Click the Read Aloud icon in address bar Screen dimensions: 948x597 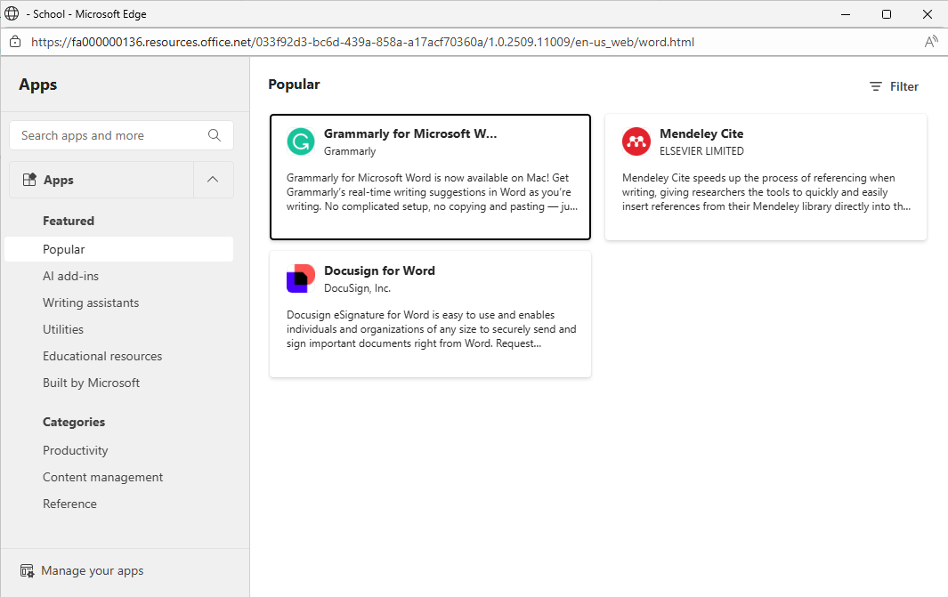pos(931,42)
